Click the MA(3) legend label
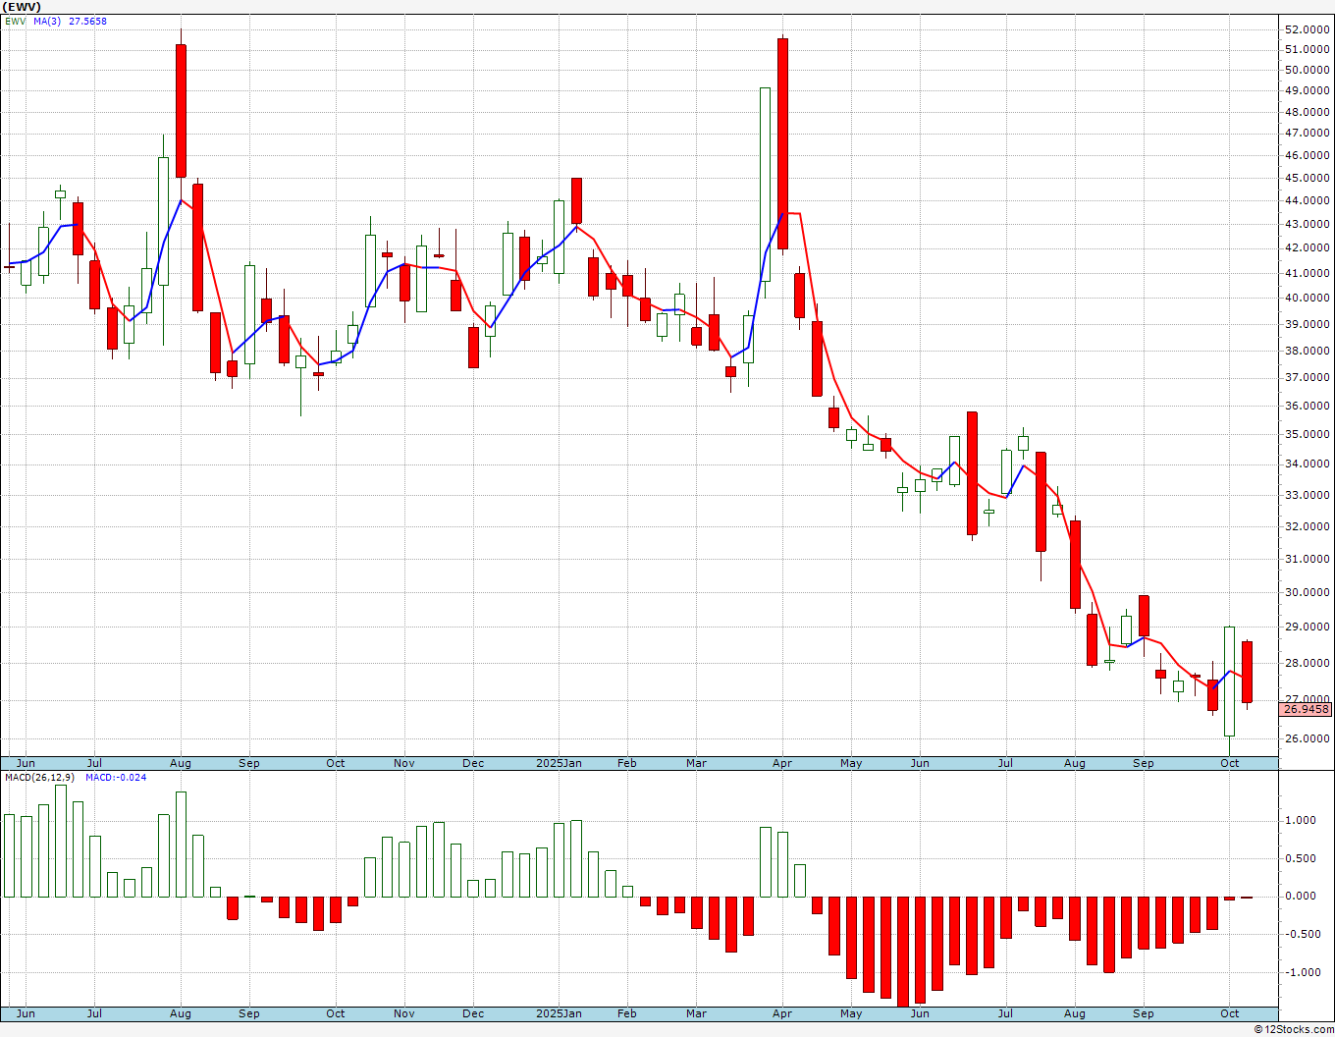Image resolution: width=1335 pixels, height=1037 pixels. (49, 21)
